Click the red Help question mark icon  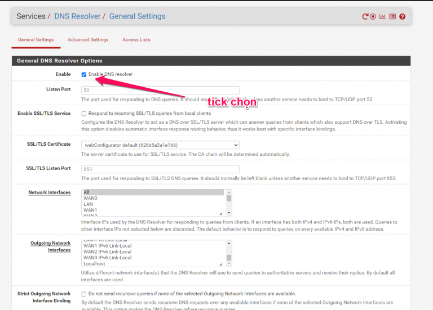coord(402,17)
